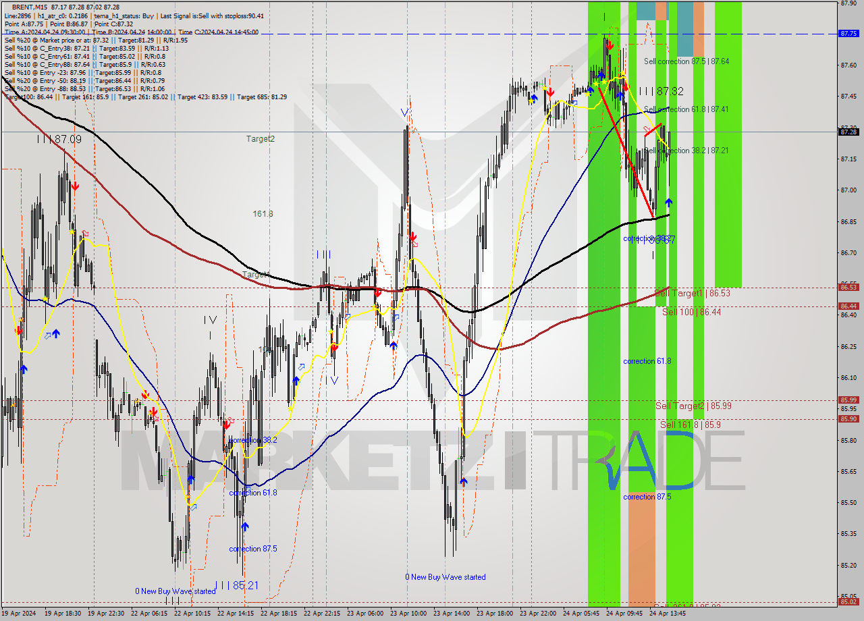Click the '| | | 85.21' wave label
The height and width of the screenshot is (621, 864).
pyautogui.click(x=236, y=585)
